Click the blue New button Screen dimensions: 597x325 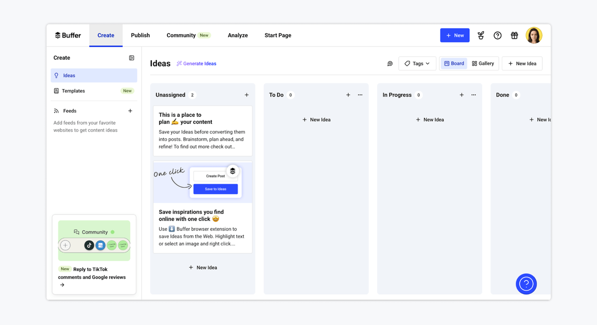click(x=454, y=35)
